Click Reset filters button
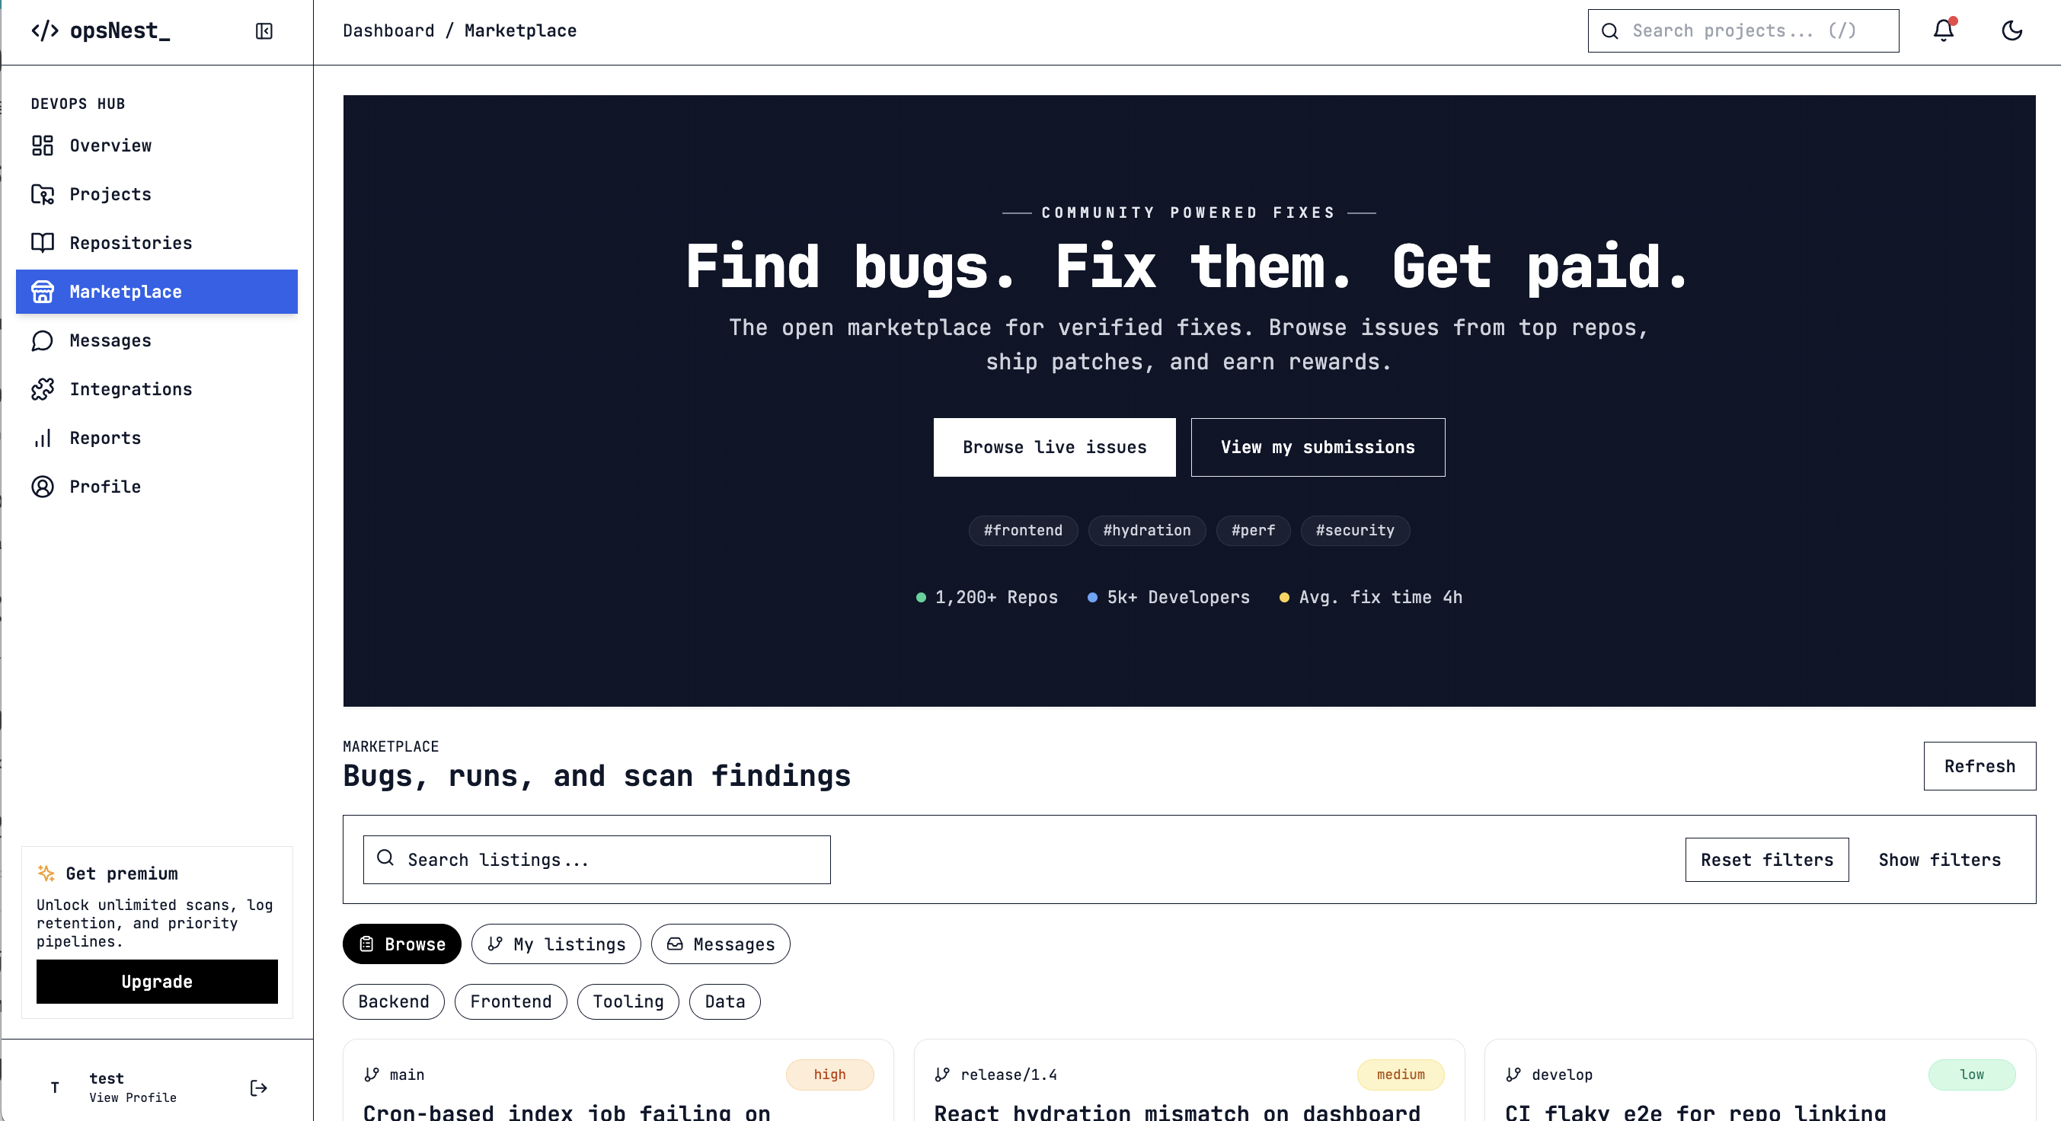 click(x=1766, y=859)
